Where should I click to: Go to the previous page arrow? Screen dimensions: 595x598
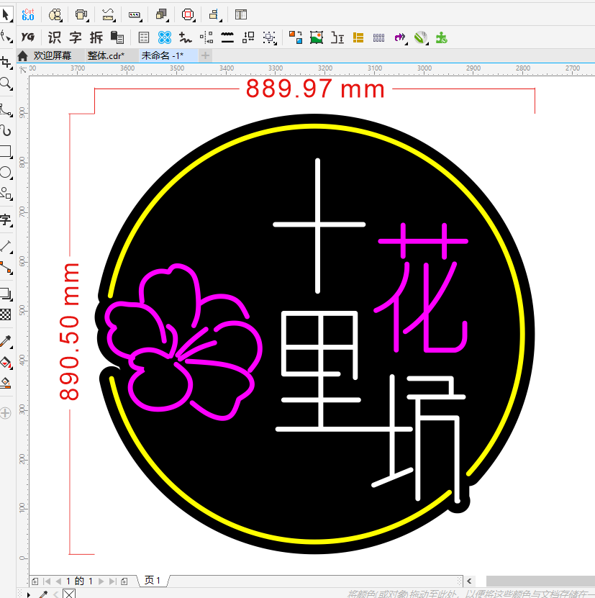pyautogui.click(x=58, y=581)
